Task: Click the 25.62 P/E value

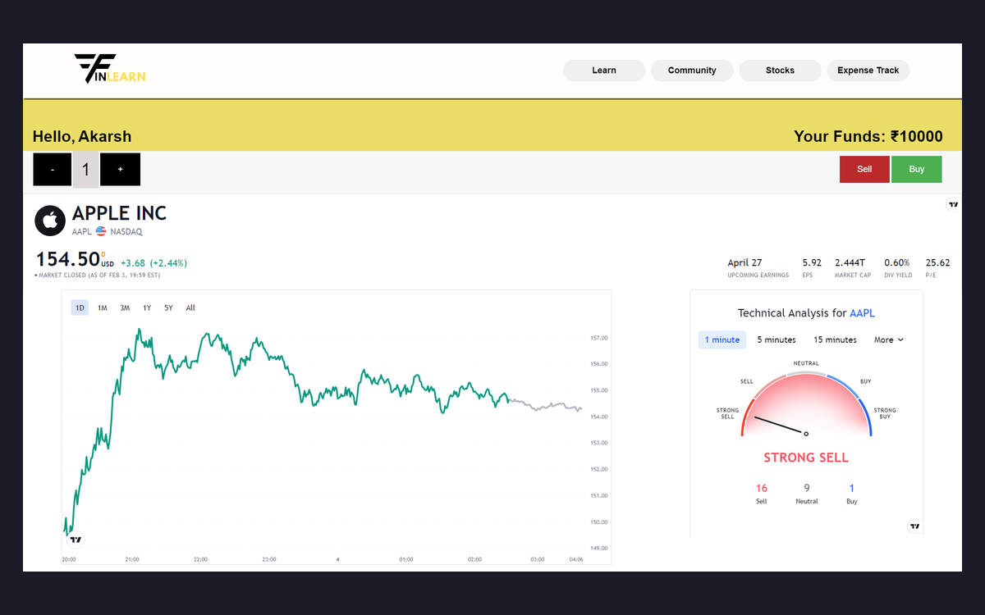Action: pyautogui.click(x=937, y=263)
